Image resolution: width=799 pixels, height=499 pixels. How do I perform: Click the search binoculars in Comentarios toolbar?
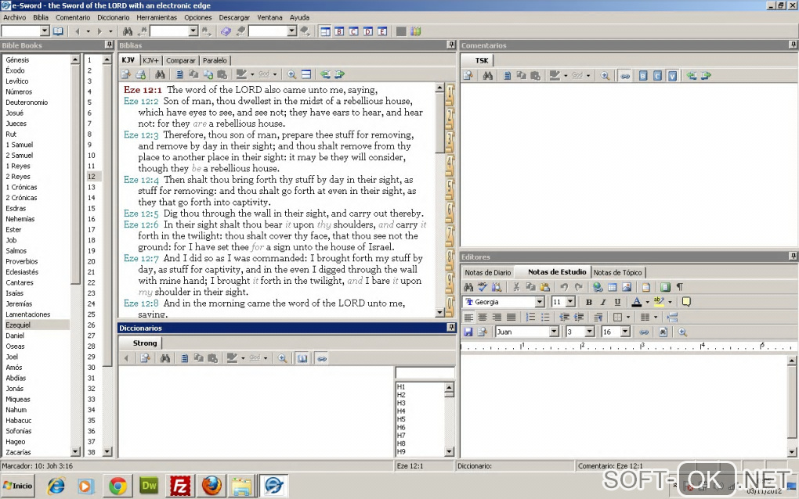[488, 76]
